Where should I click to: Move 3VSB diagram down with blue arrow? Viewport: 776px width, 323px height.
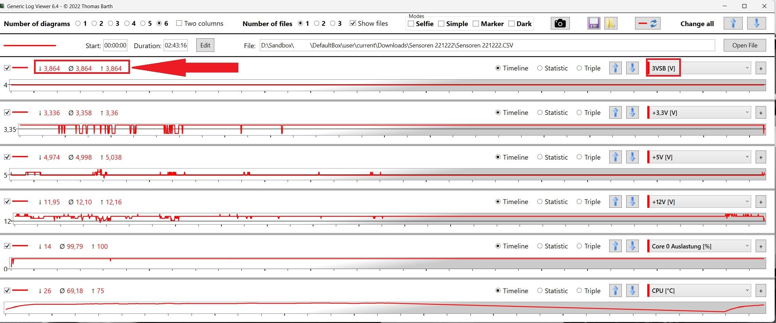click(632, 68)
